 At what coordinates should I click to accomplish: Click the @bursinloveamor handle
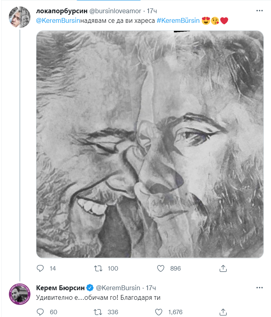click(115, 10)
